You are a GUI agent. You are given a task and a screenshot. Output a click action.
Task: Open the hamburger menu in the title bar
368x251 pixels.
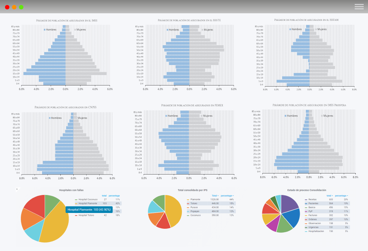coord(359,6)
